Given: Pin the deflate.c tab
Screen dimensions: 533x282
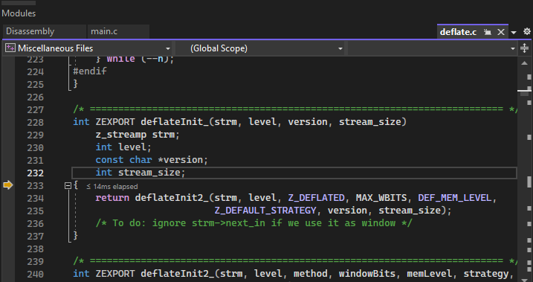Looking at the screenshot, I should pos(488,32).
